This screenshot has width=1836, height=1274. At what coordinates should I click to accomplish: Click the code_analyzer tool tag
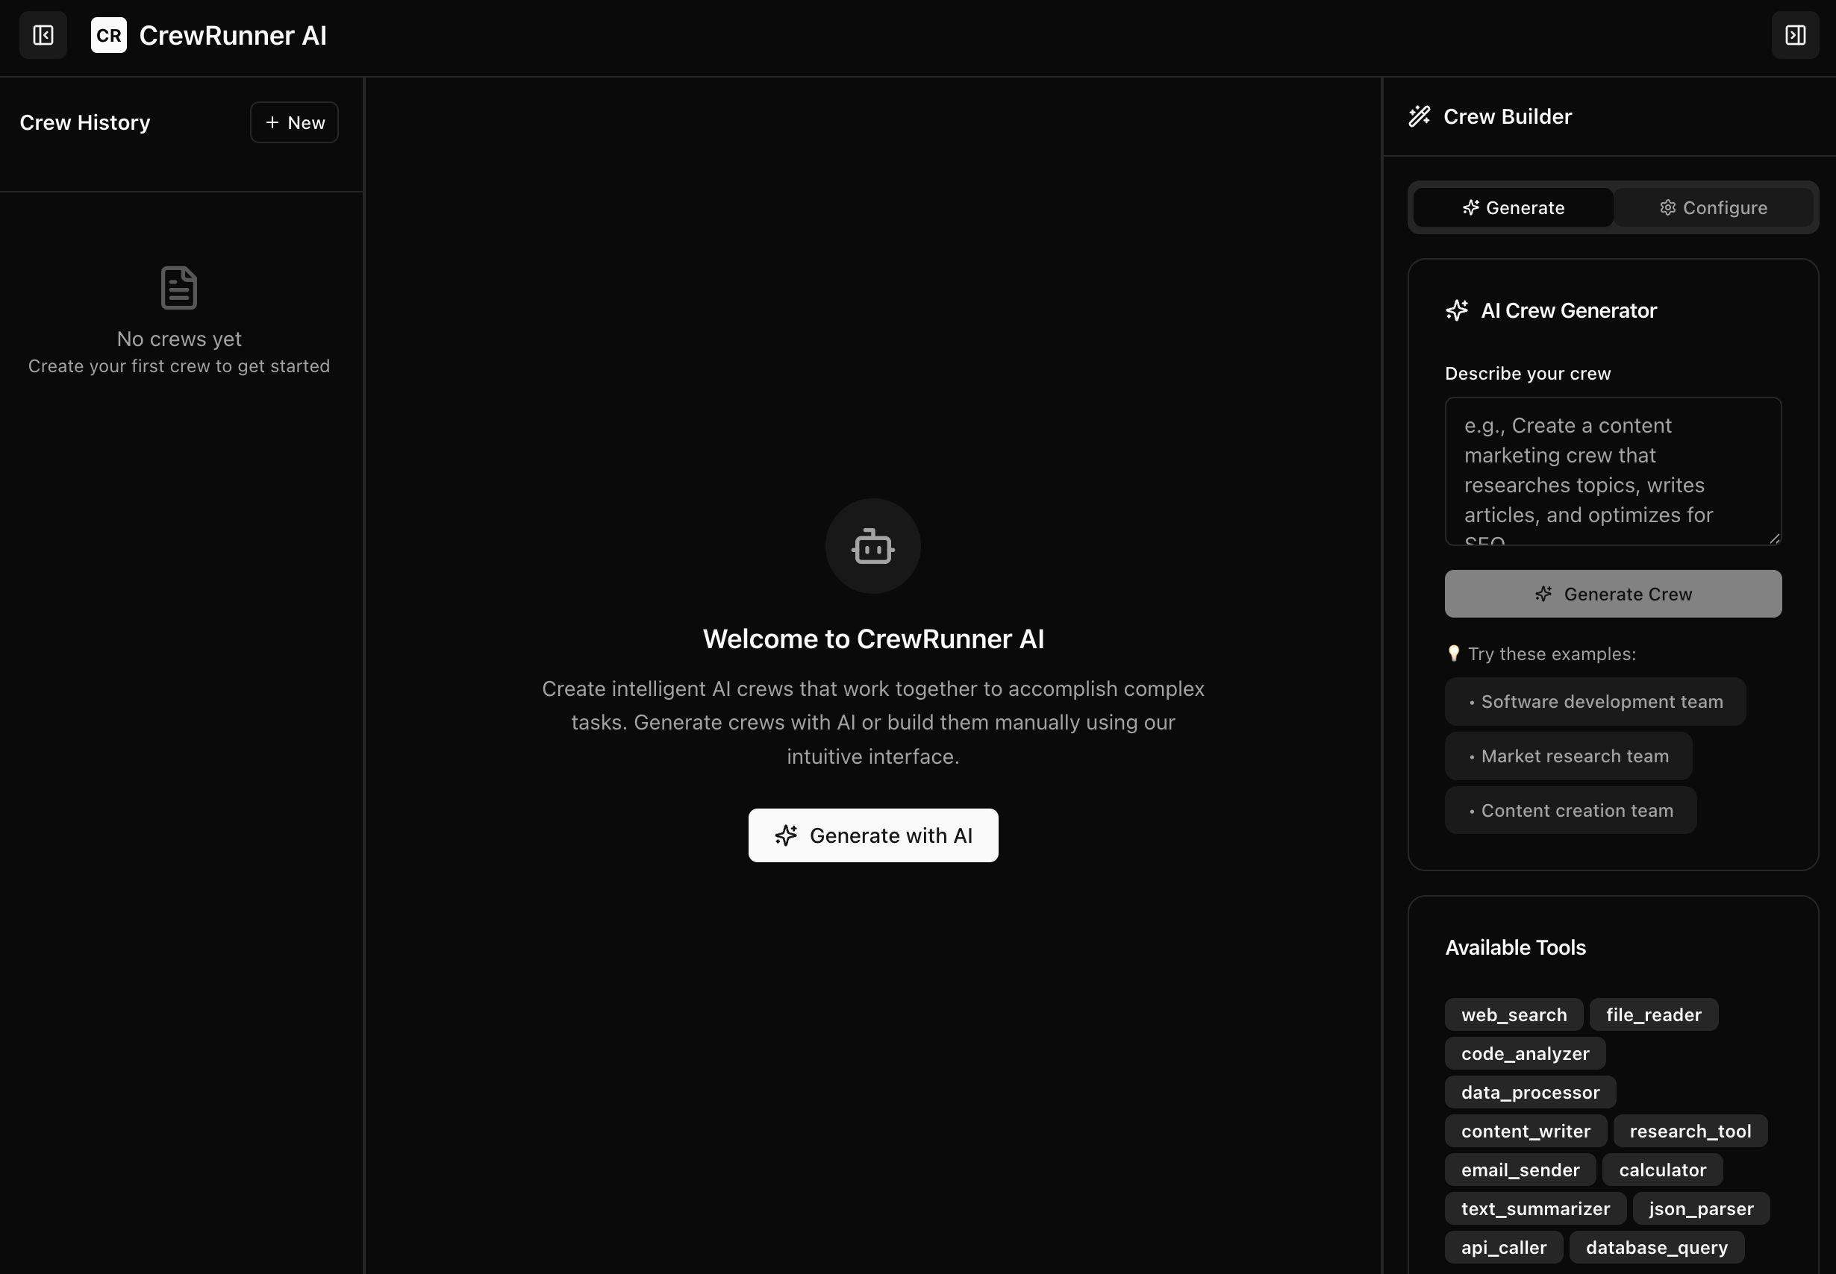1525,1054
